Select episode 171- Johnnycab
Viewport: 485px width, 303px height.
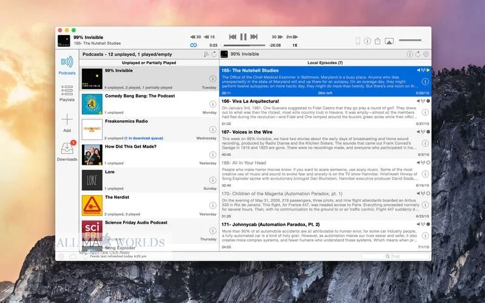point(325,236)
